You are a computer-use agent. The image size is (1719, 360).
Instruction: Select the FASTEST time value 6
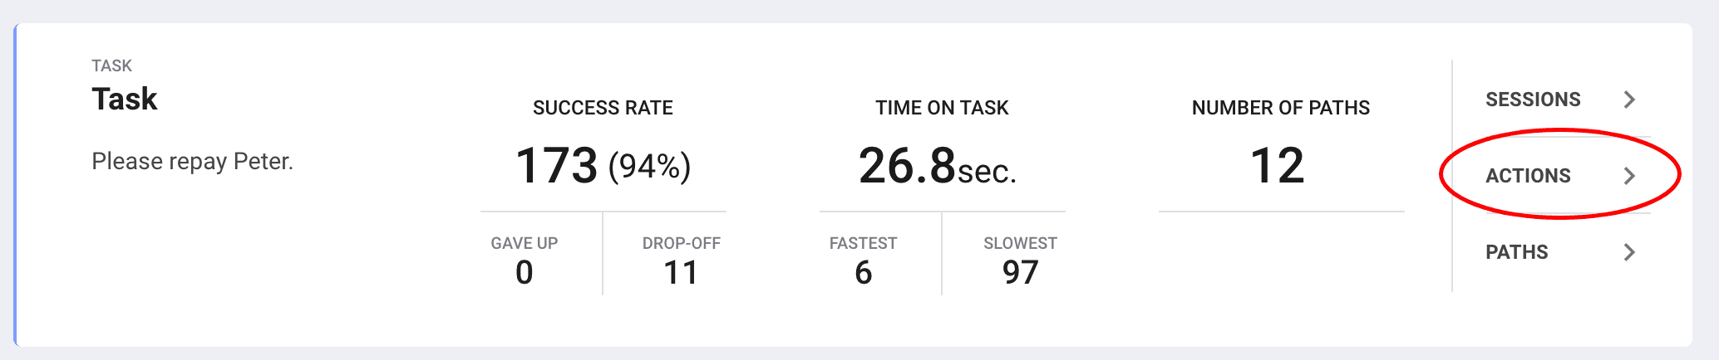click(x=863, y=272)
